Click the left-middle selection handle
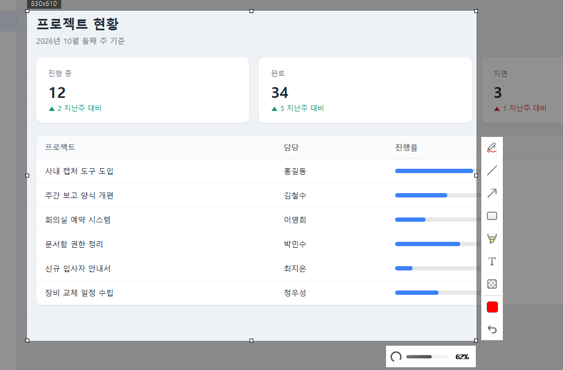Viewport: 563px width, 370px height. [x=27, y=175]
